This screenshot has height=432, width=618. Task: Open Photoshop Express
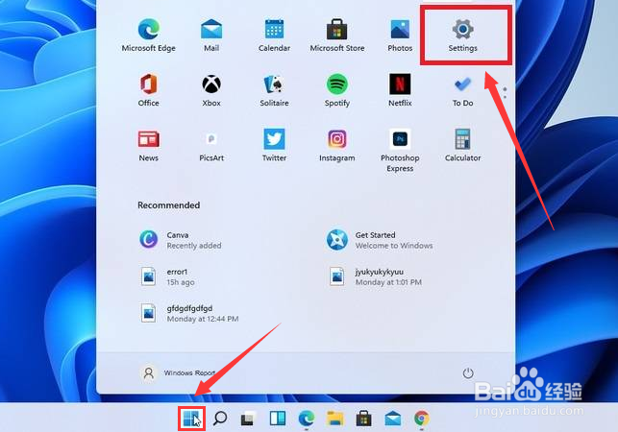click(400, 151)
